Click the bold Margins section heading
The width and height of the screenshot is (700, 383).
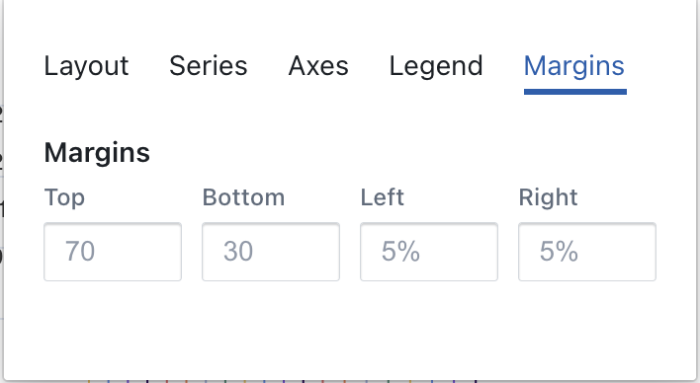pos(97,153)
